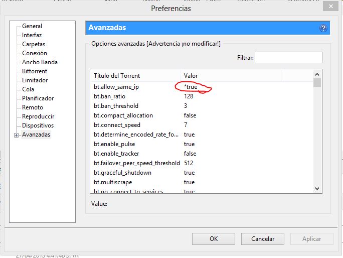Select Cola in the sidebar
The image size is (343, 258).
click(x=28, y=89)
